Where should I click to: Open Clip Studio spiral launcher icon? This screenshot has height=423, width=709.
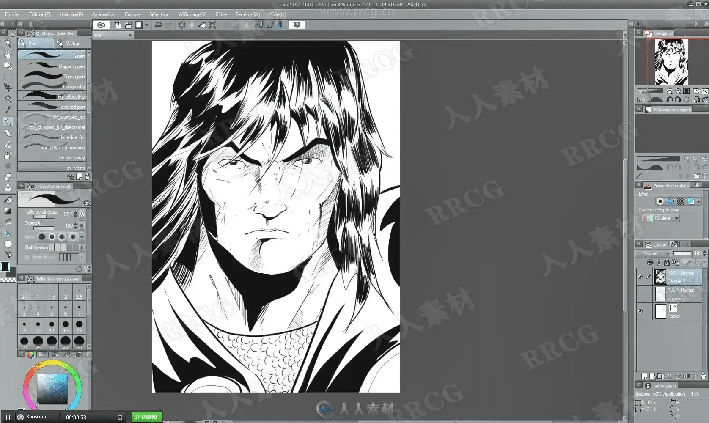(101, 25)
